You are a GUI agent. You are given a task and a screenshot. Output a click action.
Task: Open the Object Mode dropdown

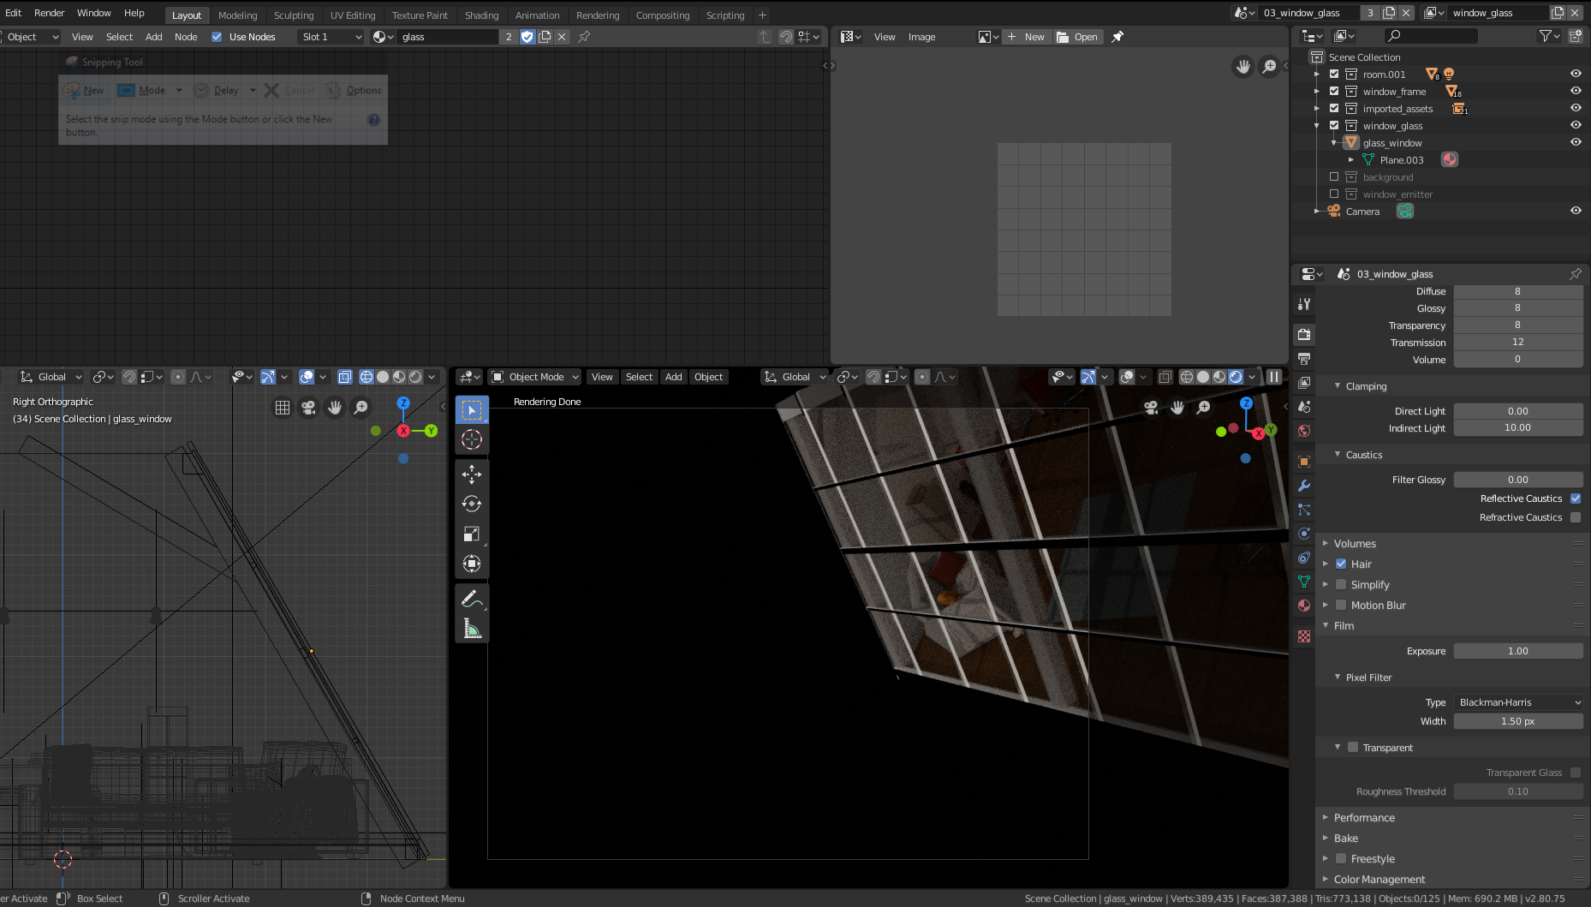pos(533,376)
